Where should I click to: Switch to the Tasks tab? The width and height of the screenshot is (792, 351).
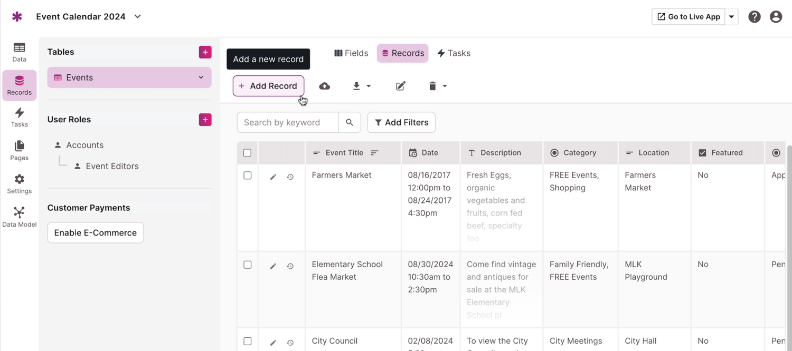tap(454, 53)
